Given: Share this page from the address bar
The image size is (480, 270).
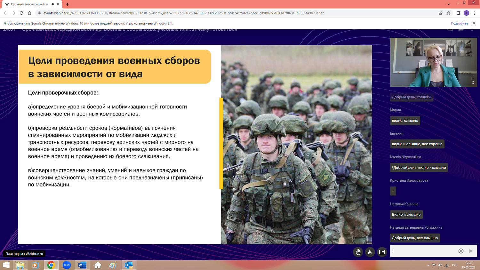Looking at the screenshot, I should [x=441, y=13].
